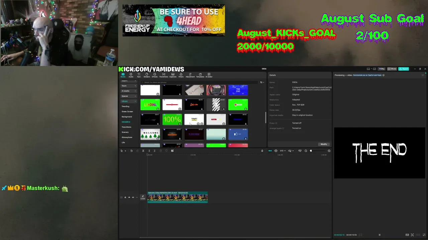428x240 pixels.
Task: Click the Modify button in Details
Action: point(324,144)
